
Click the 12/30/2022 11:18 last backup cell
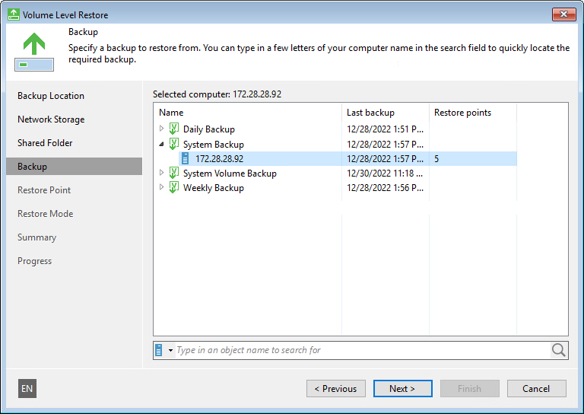tap(385, 174)
